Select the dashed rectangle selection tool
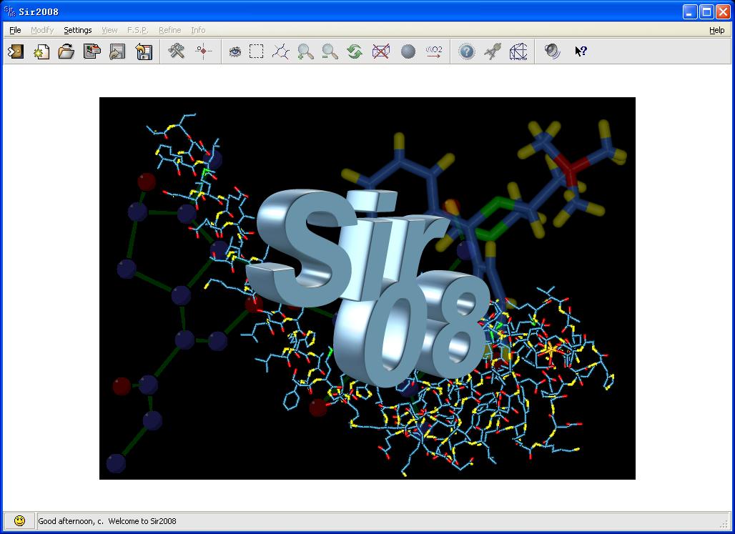Image resolution: width=735 pixels, height=534 pixels. pyautogui.click(x=256, y=51)
